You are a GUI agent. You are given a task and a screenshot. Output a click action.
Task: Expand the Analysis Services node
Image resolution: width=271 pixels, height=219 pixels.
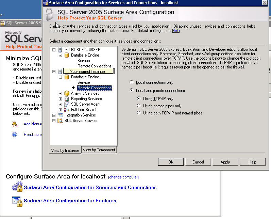tap(60, 93)
